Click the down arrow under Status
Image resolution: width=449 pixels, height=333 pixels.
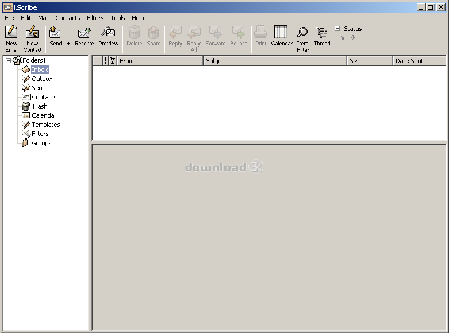[353, 37]
